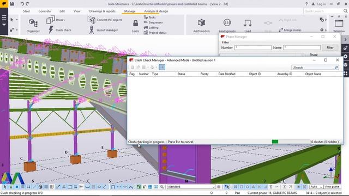Click the Quick Launch magnifier icon

click(x=345, y=11)
